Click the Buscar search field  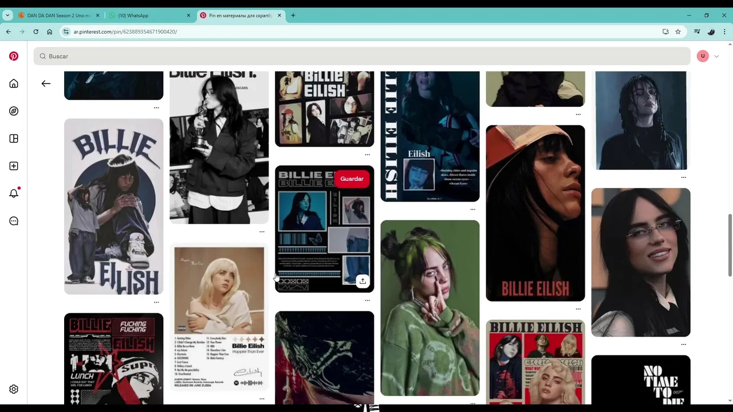[362, 56]
